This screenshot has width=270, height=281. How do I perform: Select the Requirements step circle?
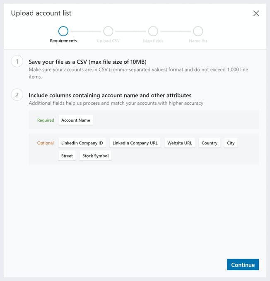[63, 31]
